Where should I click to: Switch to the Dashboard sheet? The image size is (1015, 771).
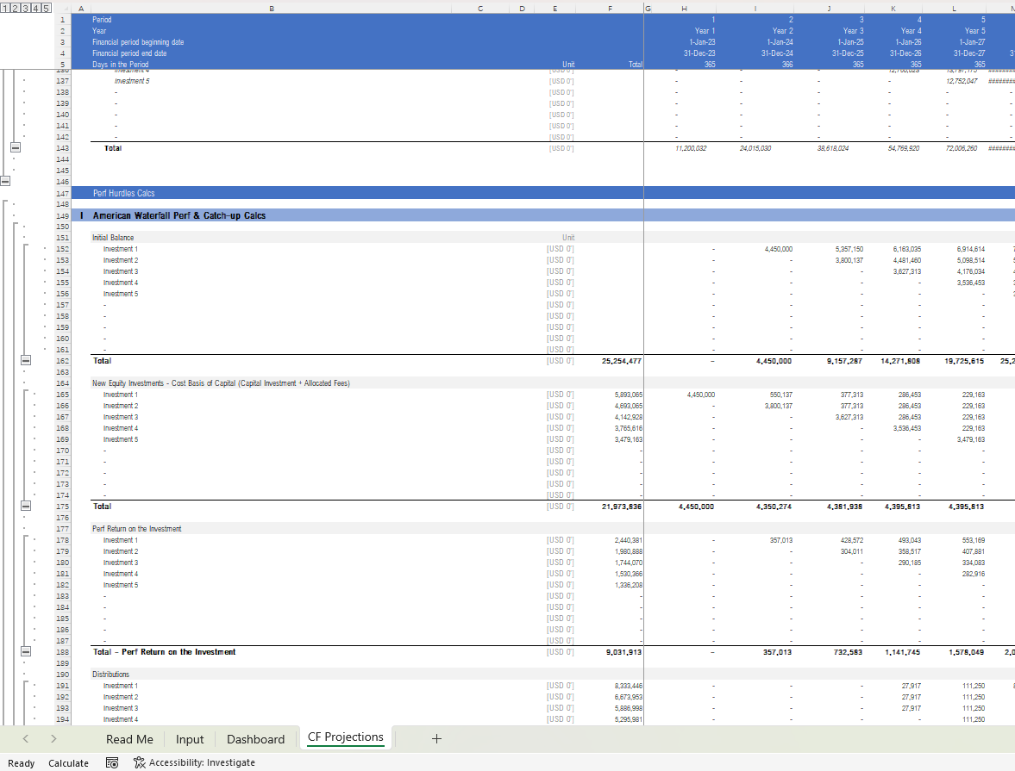(255, 739)
